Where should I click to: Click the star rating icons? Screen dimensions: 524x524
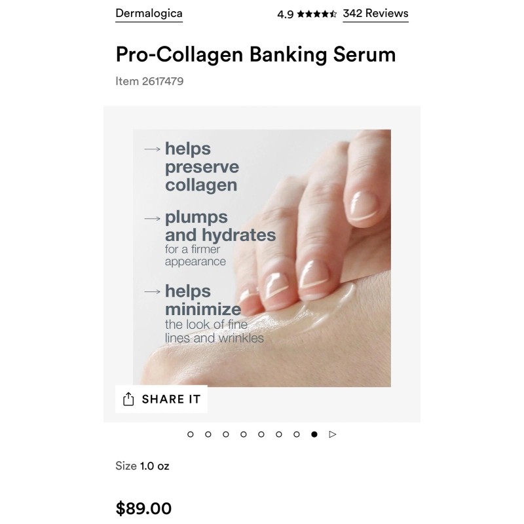point(317,14)
